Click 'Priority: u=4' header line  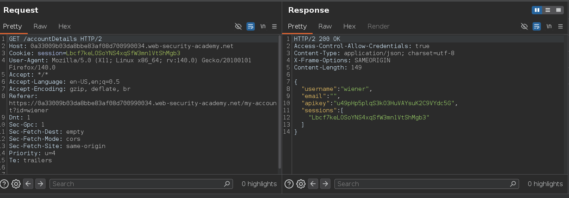pos(32,153)
